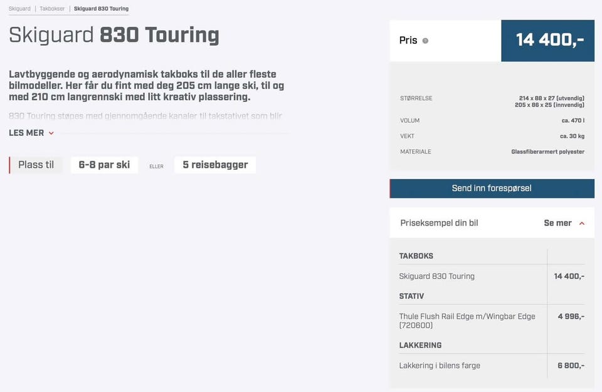The width and height of the screenshot is (602, 392).
Task: Click the MATERIALE specification row
Action: [x=492, y=152]
